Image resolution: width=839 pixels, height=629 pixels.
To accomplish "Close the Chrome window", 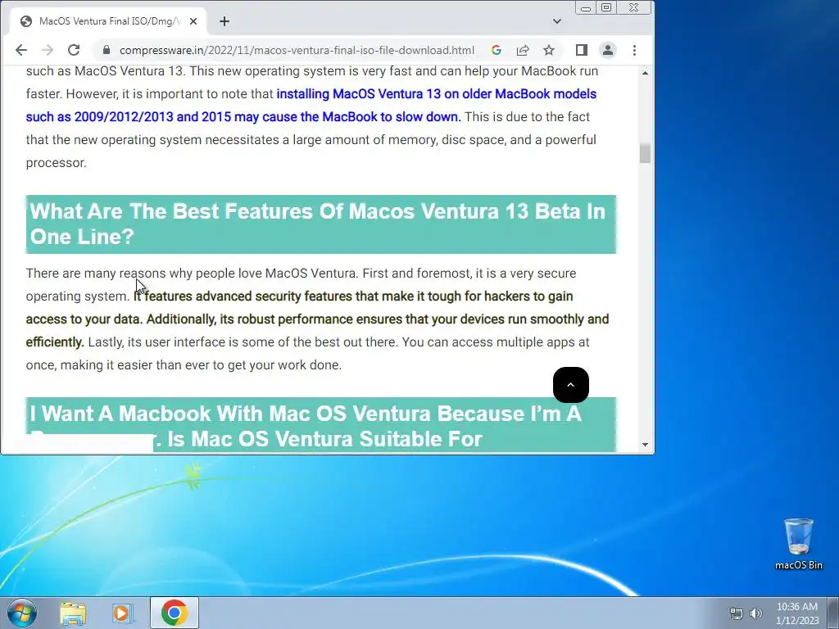I will 634,7.
